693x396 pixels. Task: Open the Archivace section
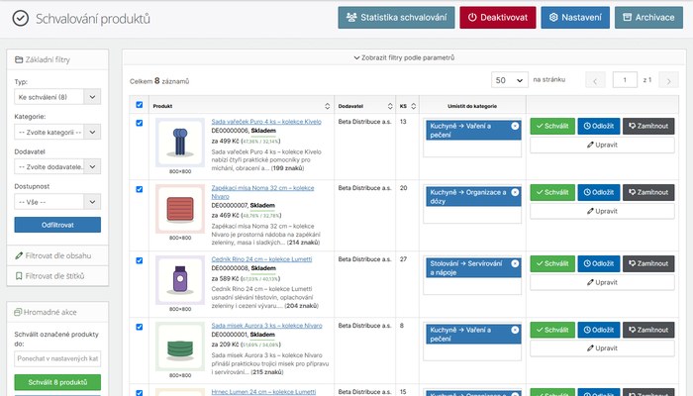pyautogui.click(x=648, y=18)
